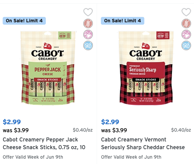The image size is (194, 164).
Task: Favorite the Pepper Jack snack sticks with heart
Action: click(88, 12)
